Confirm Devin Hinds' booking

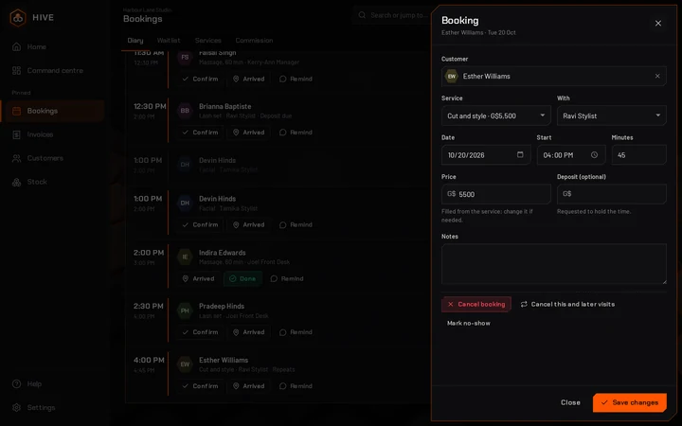[x=200, y=224]
